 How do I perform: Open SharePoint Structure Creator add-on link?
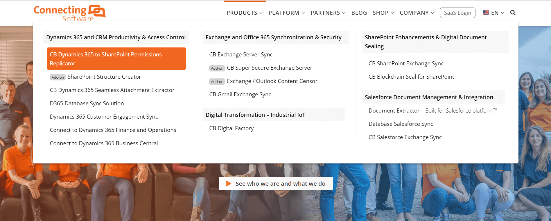click(x=104, y=77)
